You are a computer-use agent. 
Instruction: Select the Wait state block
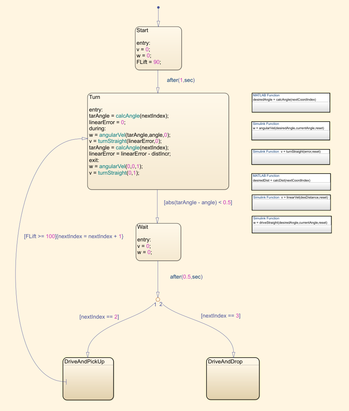(x=158, y=242)
